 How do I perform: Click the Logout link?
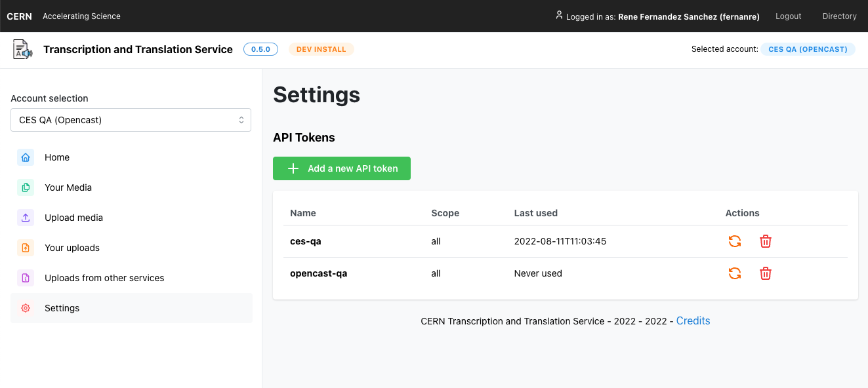788,16
